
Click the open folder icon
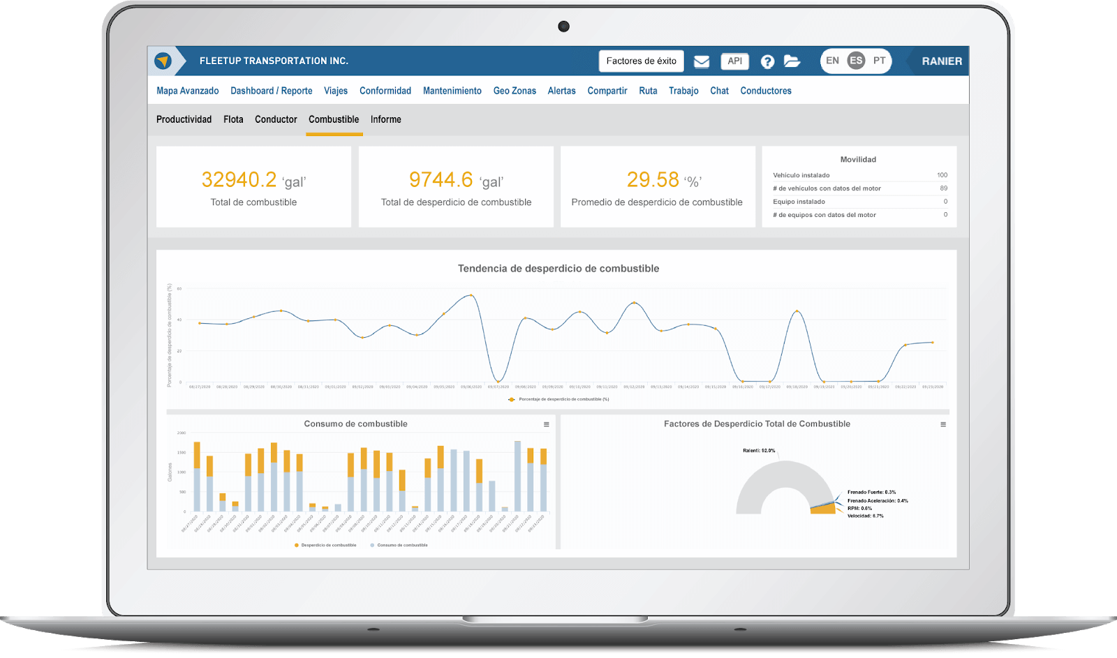[x=792, y=61]
